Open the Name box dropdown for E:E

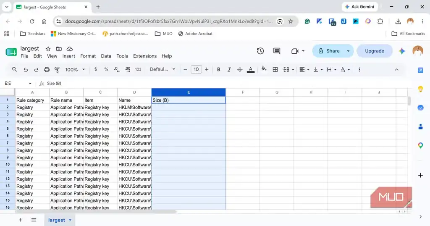30,83
